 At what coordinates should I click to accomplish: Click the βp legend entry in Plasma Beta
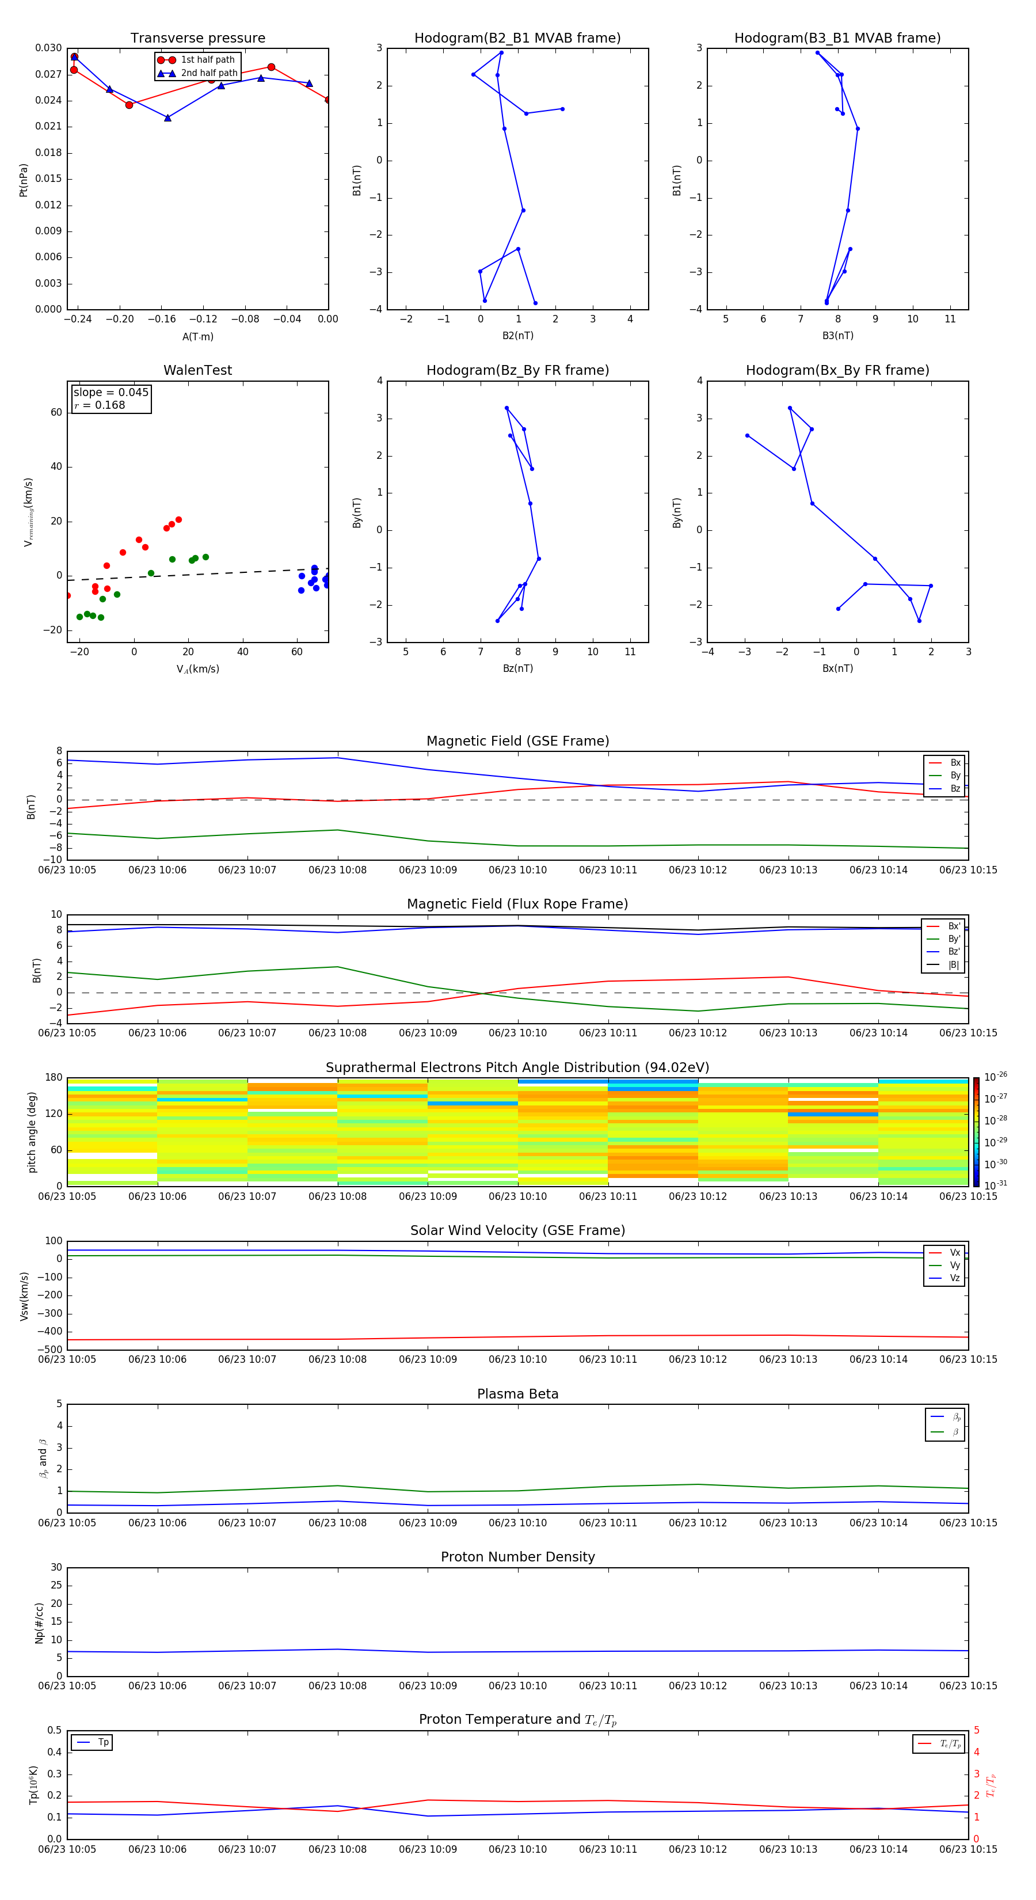tap(945, 1417)
